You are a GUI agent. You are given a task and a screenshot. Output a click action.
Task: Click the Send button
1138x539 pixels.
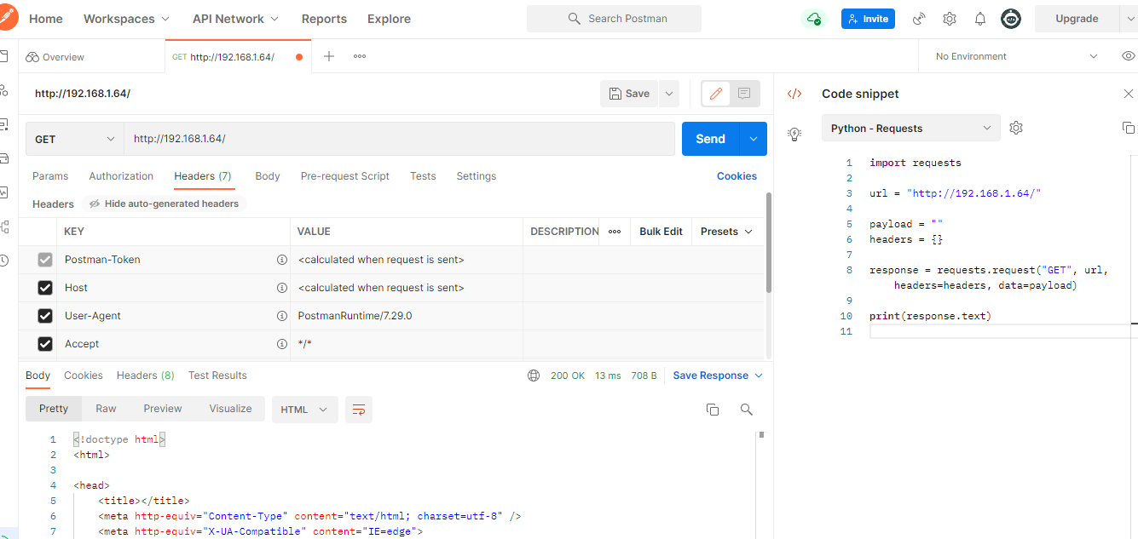[710, 138]
